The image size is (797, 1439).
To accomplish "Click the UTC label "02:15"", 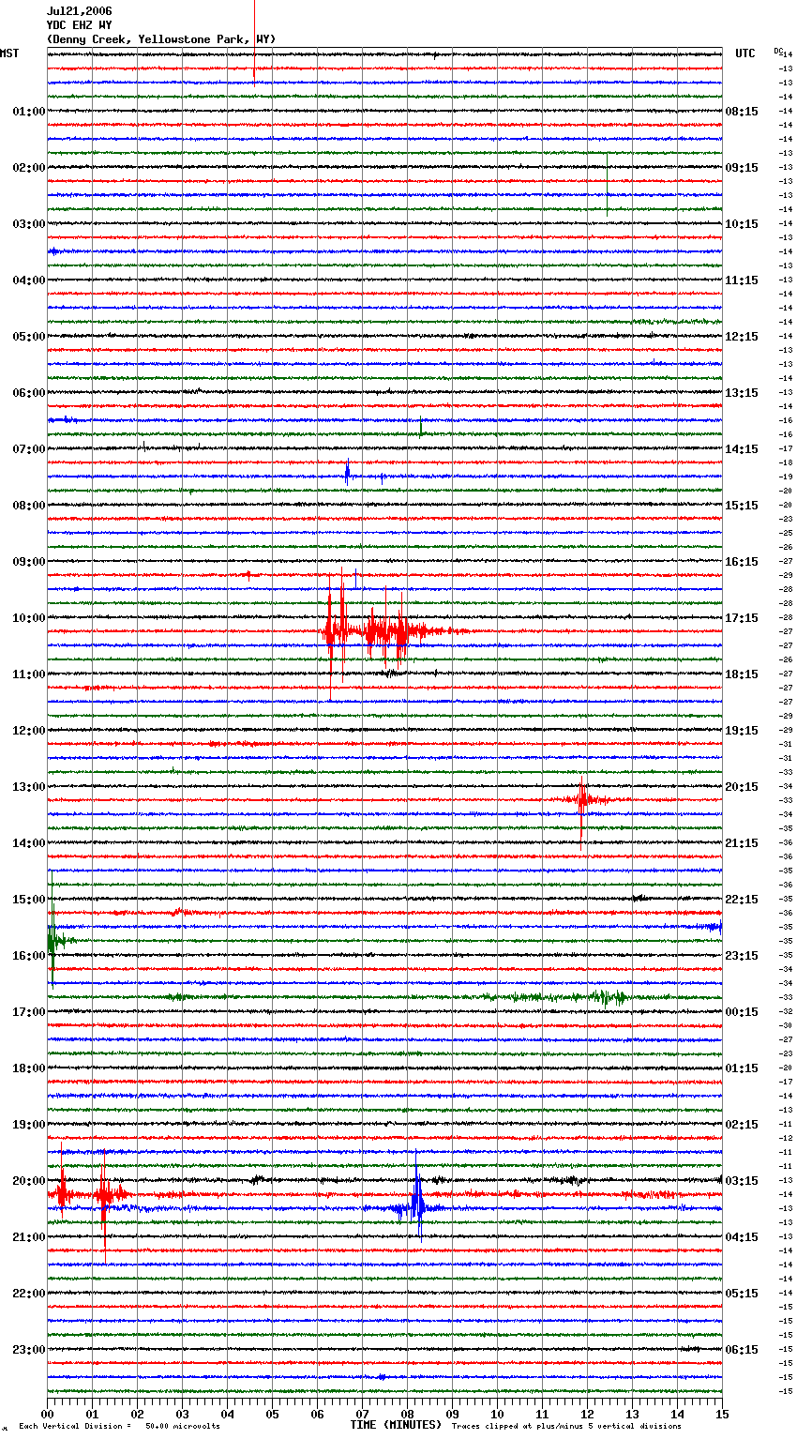I will (x=742, y=1125).
